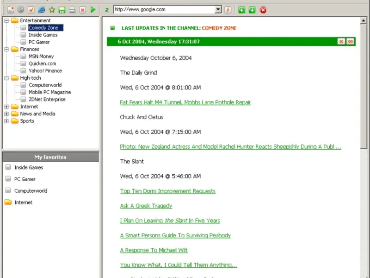Click the green icon beside Last Updates heading
The height and width of the screenshot is (278, 370).
coord(112,28)
